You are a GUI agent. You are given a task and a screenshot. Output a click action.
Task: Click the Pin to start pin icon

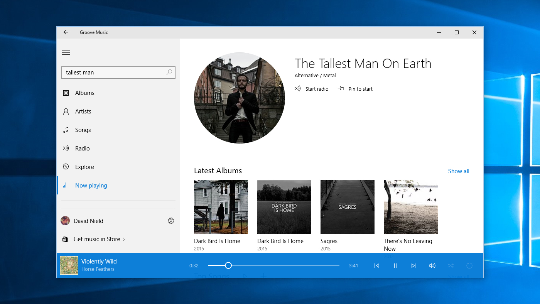pos(341,89)
